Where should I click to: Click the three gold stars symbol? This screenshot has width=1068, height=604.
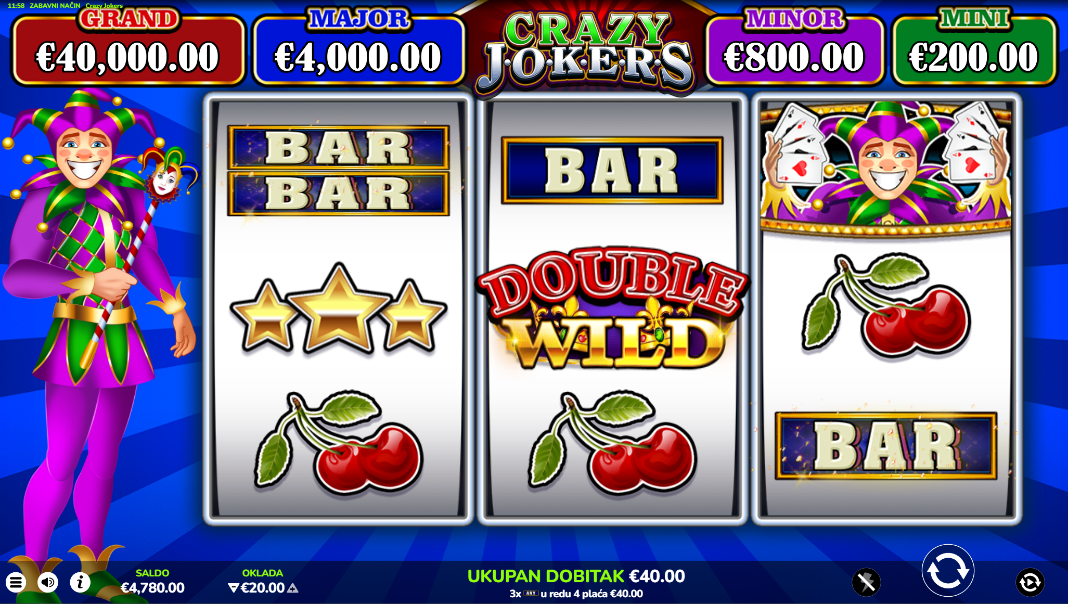point(339,309)
